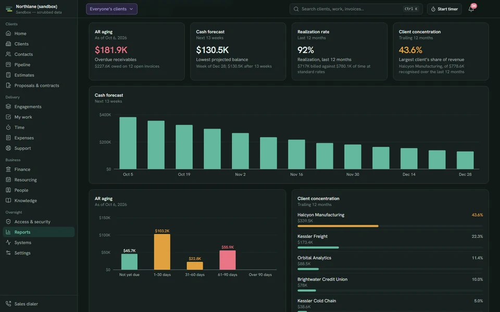The height and width of the screenshot is (312, 500).
Task: Click the Northlane logo icon
Action: tap(9, 9)
